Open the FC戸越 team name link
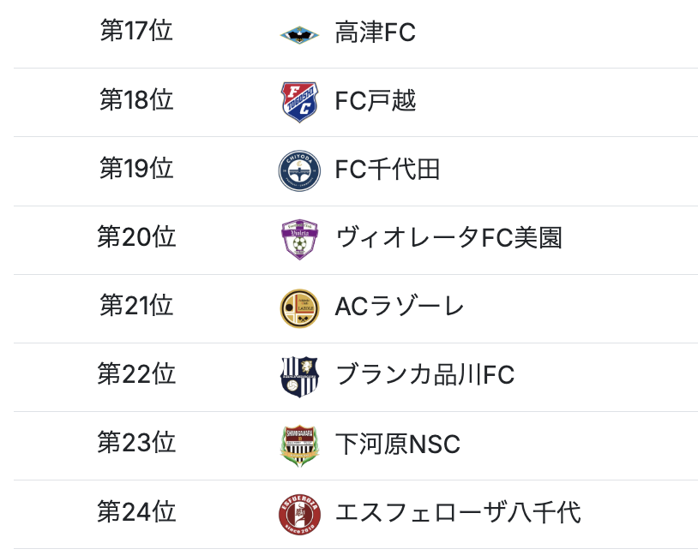Viewport: 698px width, 555px height. (376, 102)
